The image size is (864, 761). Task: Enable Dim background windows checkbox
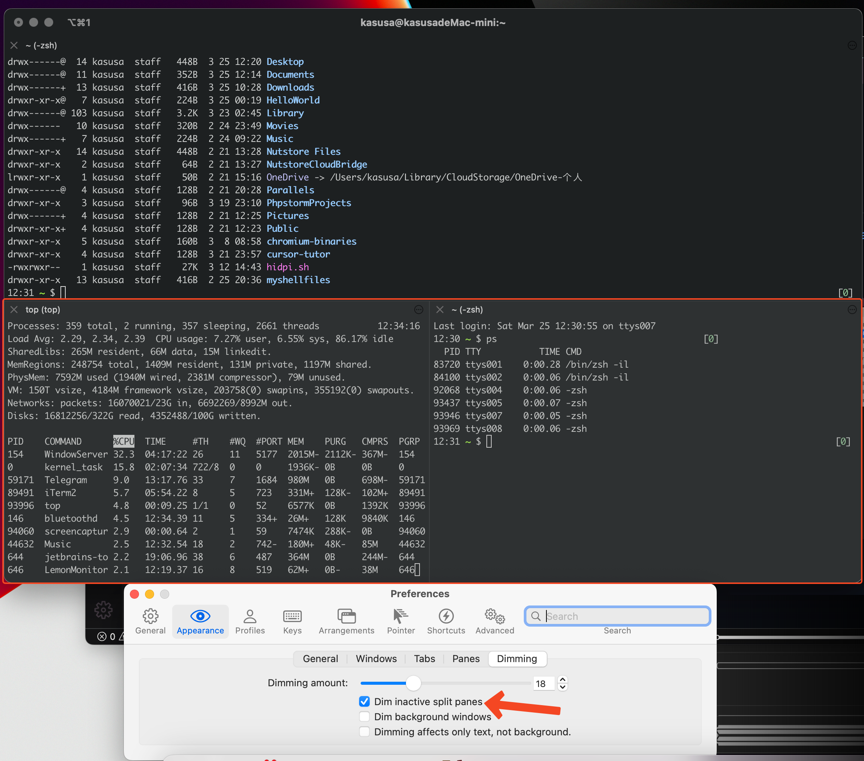coord(364,716)
